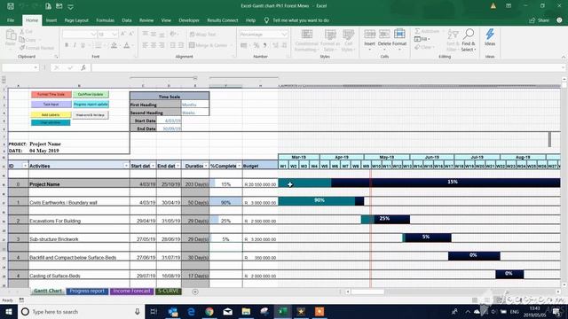Click the Sort & Filter icon
The image size is (568, 319).
[x=452, y=35]
